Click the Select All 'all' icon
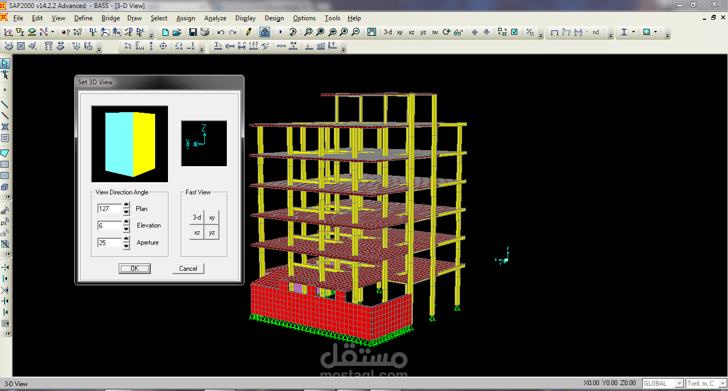This screenshot has width=728, height=391. pos(5,210)
